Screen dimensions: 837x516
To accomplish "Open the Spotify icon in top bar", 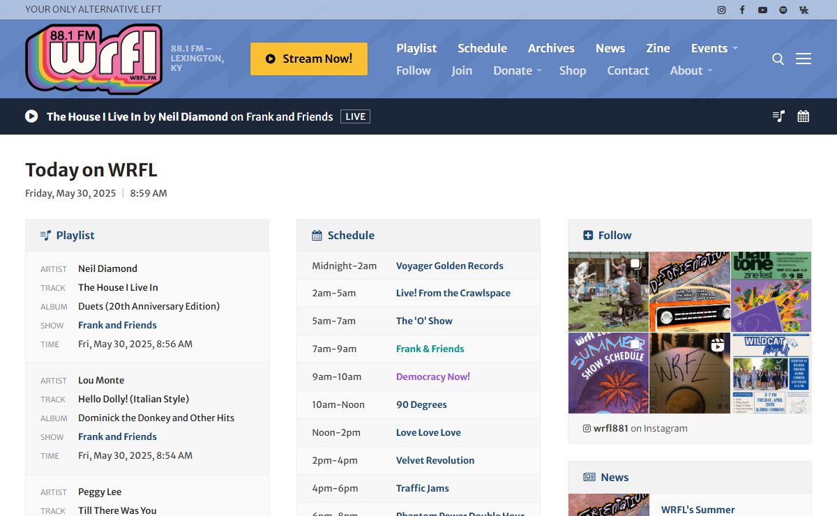I will (x=783, y=10).
